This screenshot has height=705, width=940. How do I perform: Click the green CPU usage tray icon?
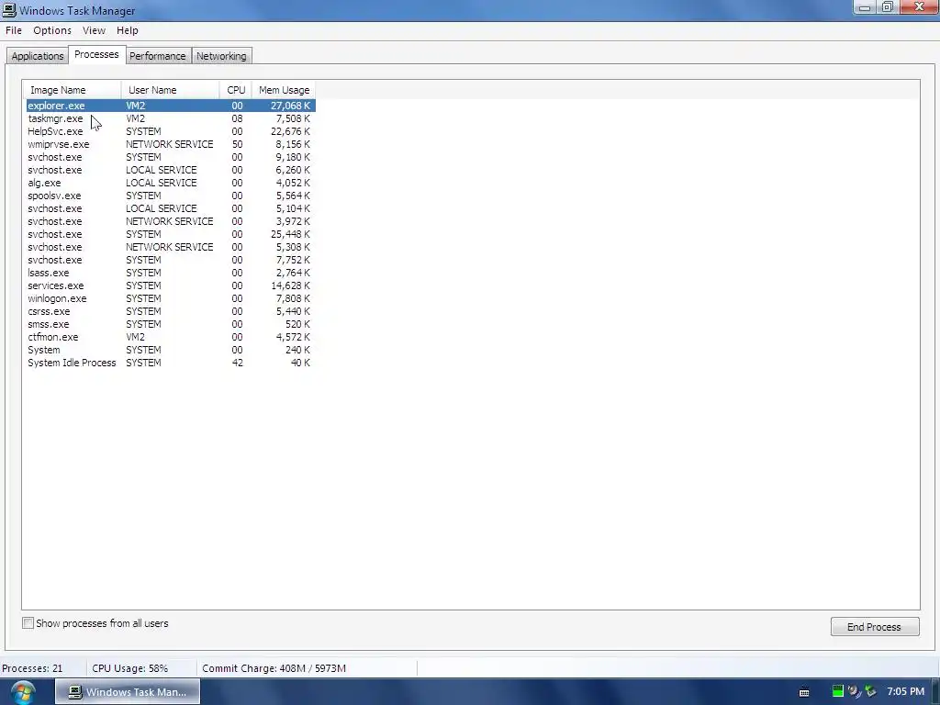tap(837, 691)
